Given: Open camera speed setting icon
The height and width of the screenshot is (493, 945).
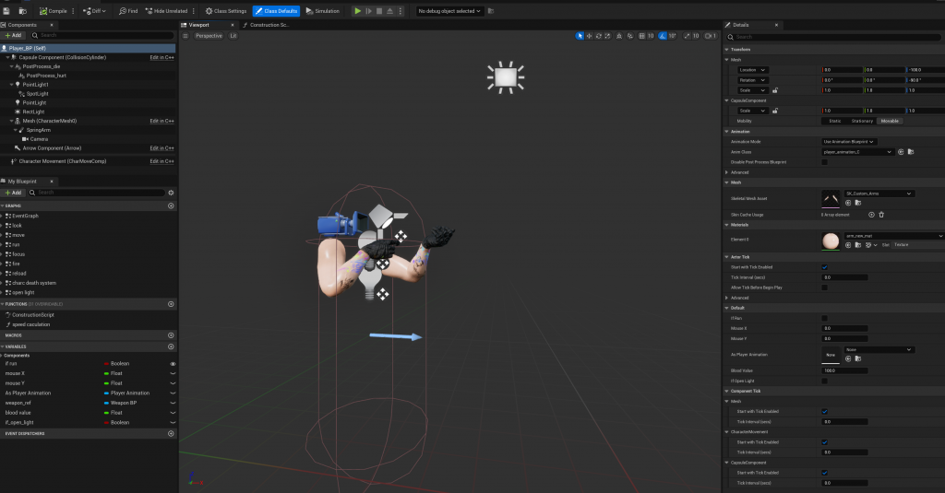Looking at the screenshot, I should 710,36.
